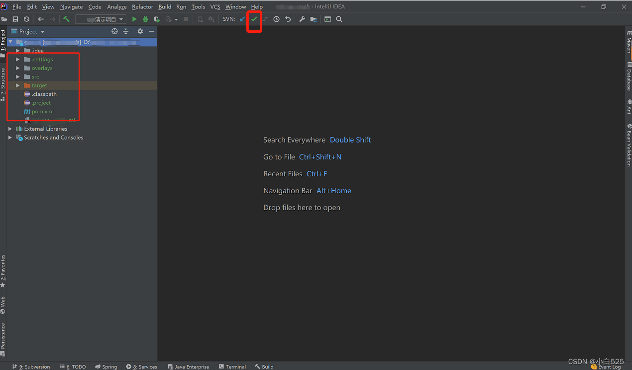Image resolution: width=632 pixels, height=370 pixels.
Task: Open the Build menu
Action: tap(165, 7)
